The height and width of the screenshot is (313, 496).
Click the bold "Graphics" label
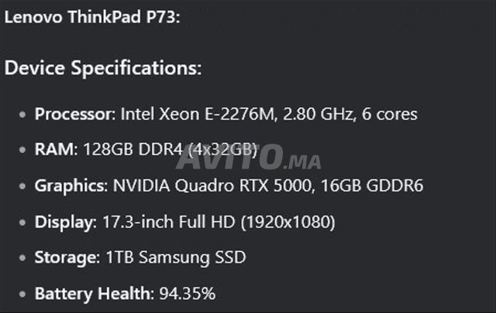click(70, 186)
